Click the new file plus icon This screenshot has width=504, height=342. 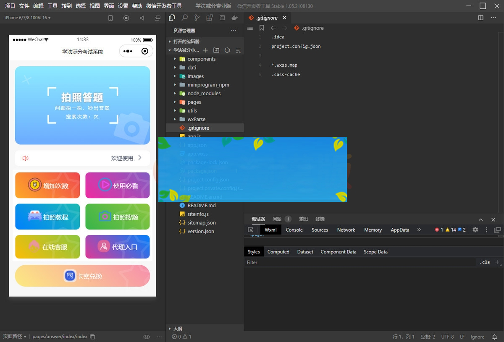(205, 50)
